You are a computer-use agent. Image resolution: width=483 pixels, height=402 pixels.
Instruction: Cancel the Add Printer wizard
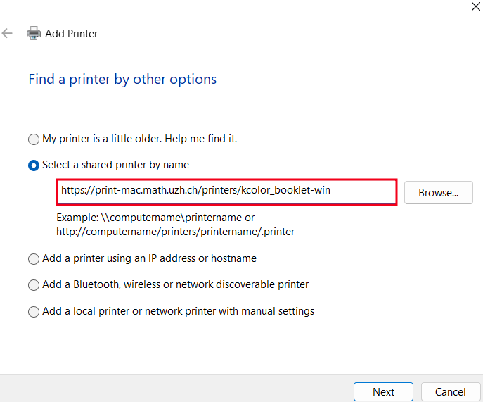(451, 392)
